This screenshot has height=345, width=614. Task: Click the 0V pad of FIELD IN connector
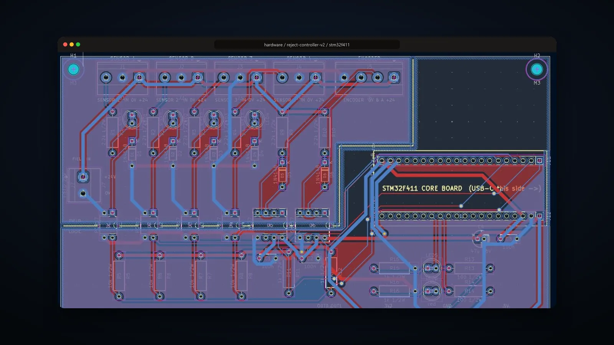[x=83, y=194]
